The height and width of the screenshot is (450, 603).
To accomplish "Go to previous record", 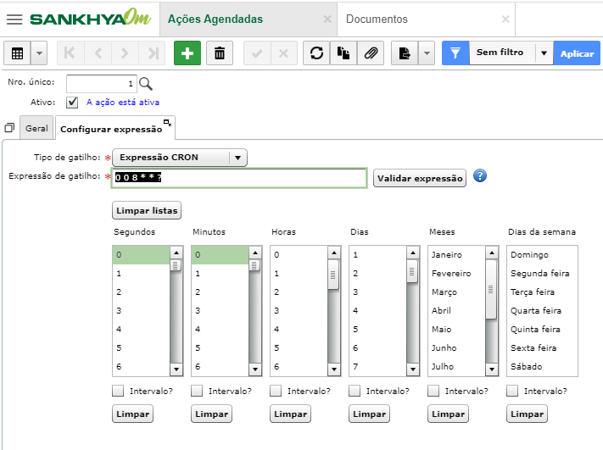I will 98,53.
